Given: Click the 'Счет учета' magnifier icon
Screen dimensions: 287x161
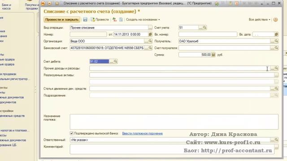Looking at the screenshot, I should click(204, 28).
